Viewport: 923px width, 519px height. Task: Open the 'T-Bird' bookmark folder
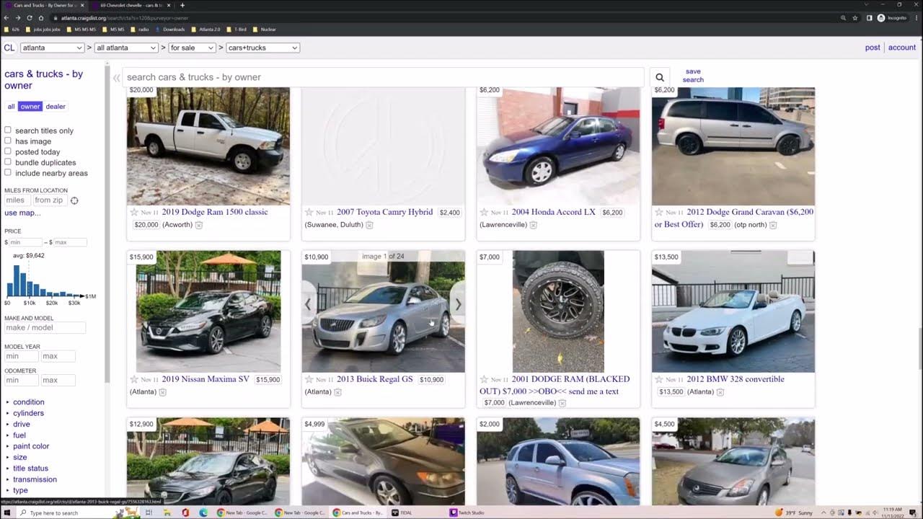click(x=237, y=30)
